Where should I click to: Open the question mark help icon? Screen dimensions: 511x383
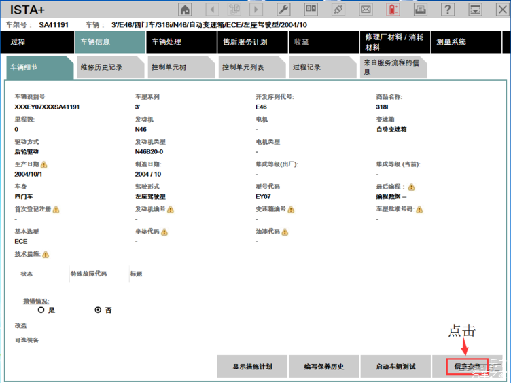coord(448,10)
